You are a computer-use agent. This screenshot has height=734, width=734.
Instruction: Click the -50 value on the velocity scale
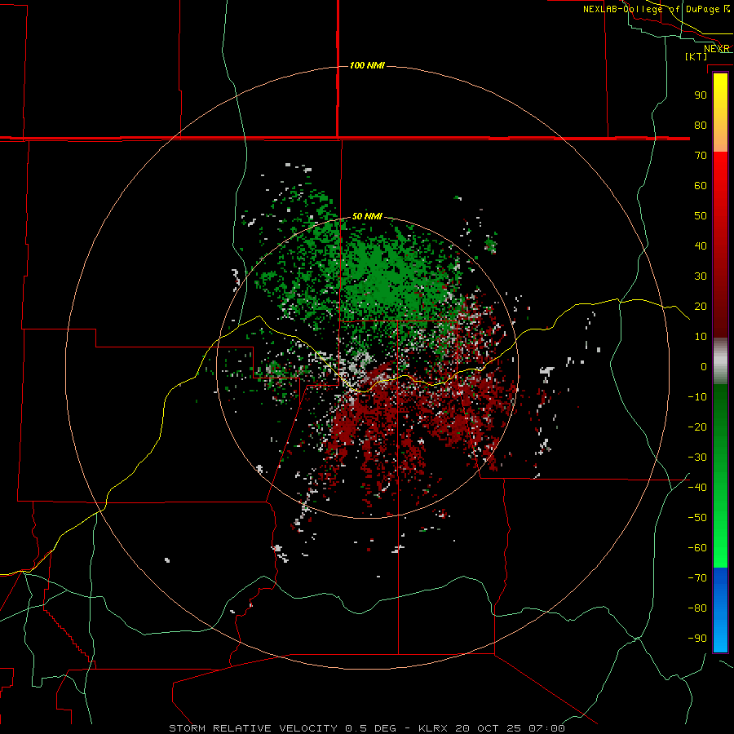click(x=697, y=518)
